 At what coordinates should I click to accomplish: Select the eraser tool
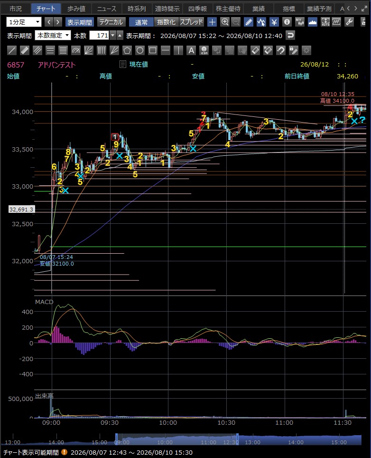(255, 50)
